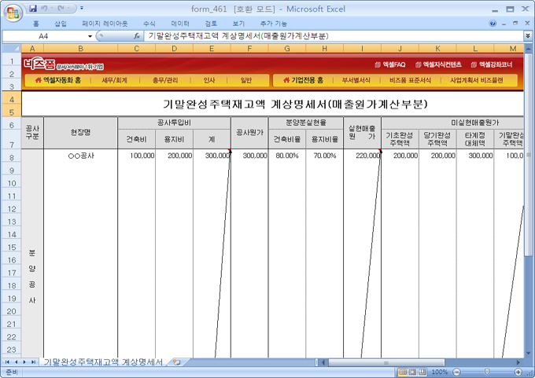
Task: Switch to Page Layout view icon
Action: pos(414,372)
